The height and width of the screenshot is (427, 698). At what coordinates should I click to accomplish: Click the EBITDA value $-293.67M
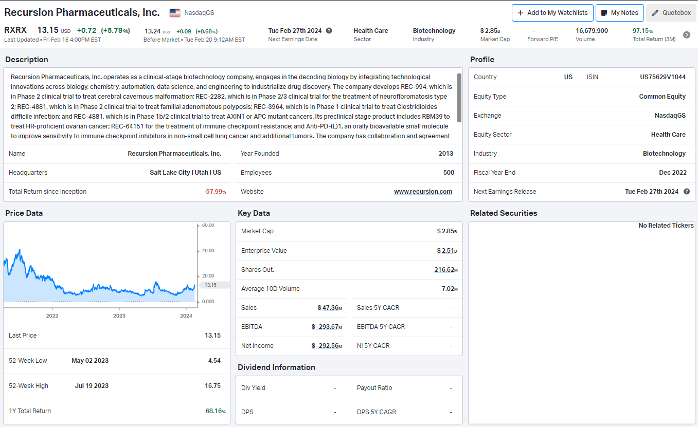coord(327,327)
